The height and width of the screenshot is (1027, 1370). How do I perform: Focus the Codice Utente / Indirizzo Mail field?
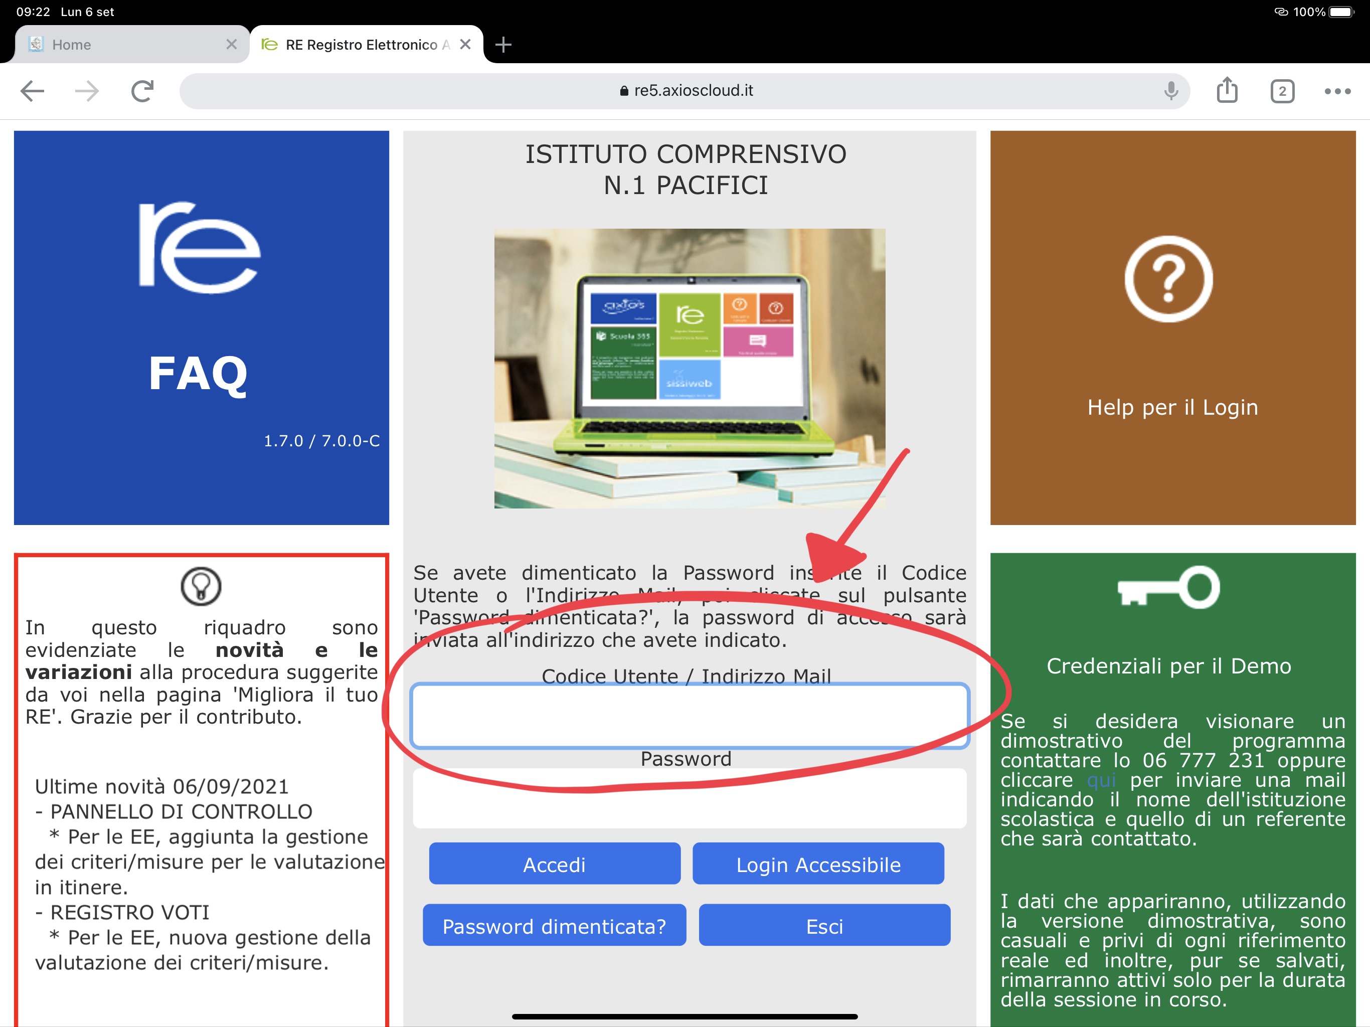coord(690,716)
